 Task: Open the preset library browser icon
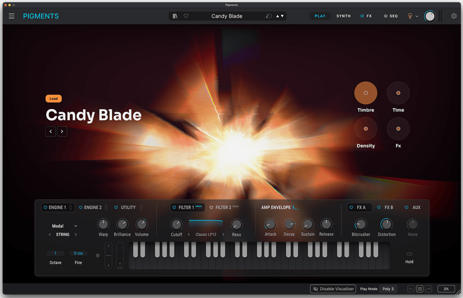(175, 16)
